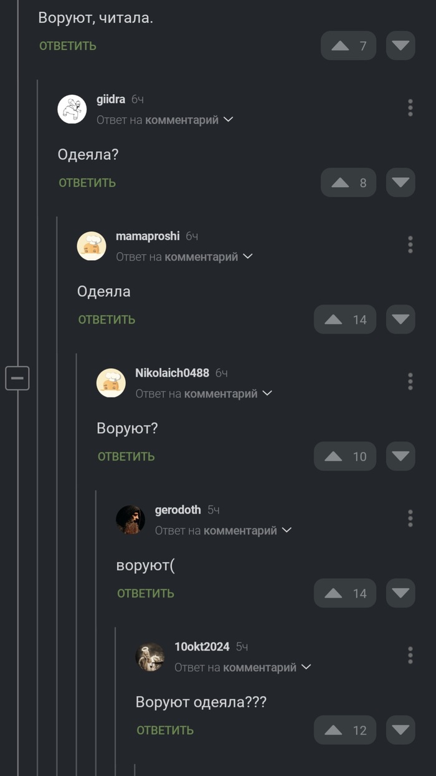The height and width of the screenshot is (776, 436).
Task: Downvote Nikolaich0488's comment "Воруют?"
Action: point(400,456)
